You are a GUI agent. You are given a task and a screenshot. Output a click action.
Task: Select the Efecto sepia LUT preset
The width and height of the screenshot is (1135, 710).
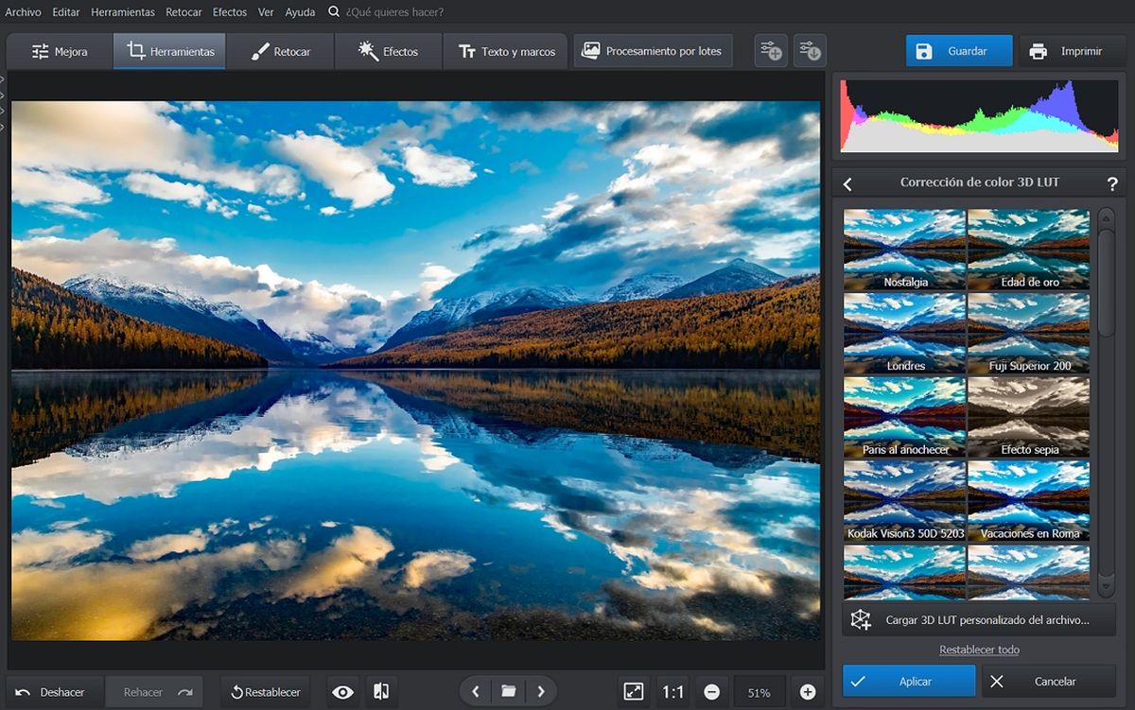click(1029, 417)
